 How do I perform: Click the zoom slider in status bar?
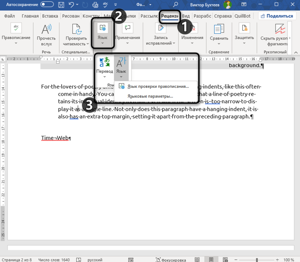(x=257, y=259)
